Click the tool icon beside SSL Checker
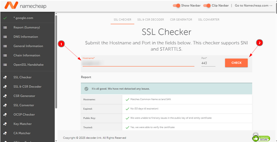The height and width of the screenshot is (142, 277). [5, 77]
